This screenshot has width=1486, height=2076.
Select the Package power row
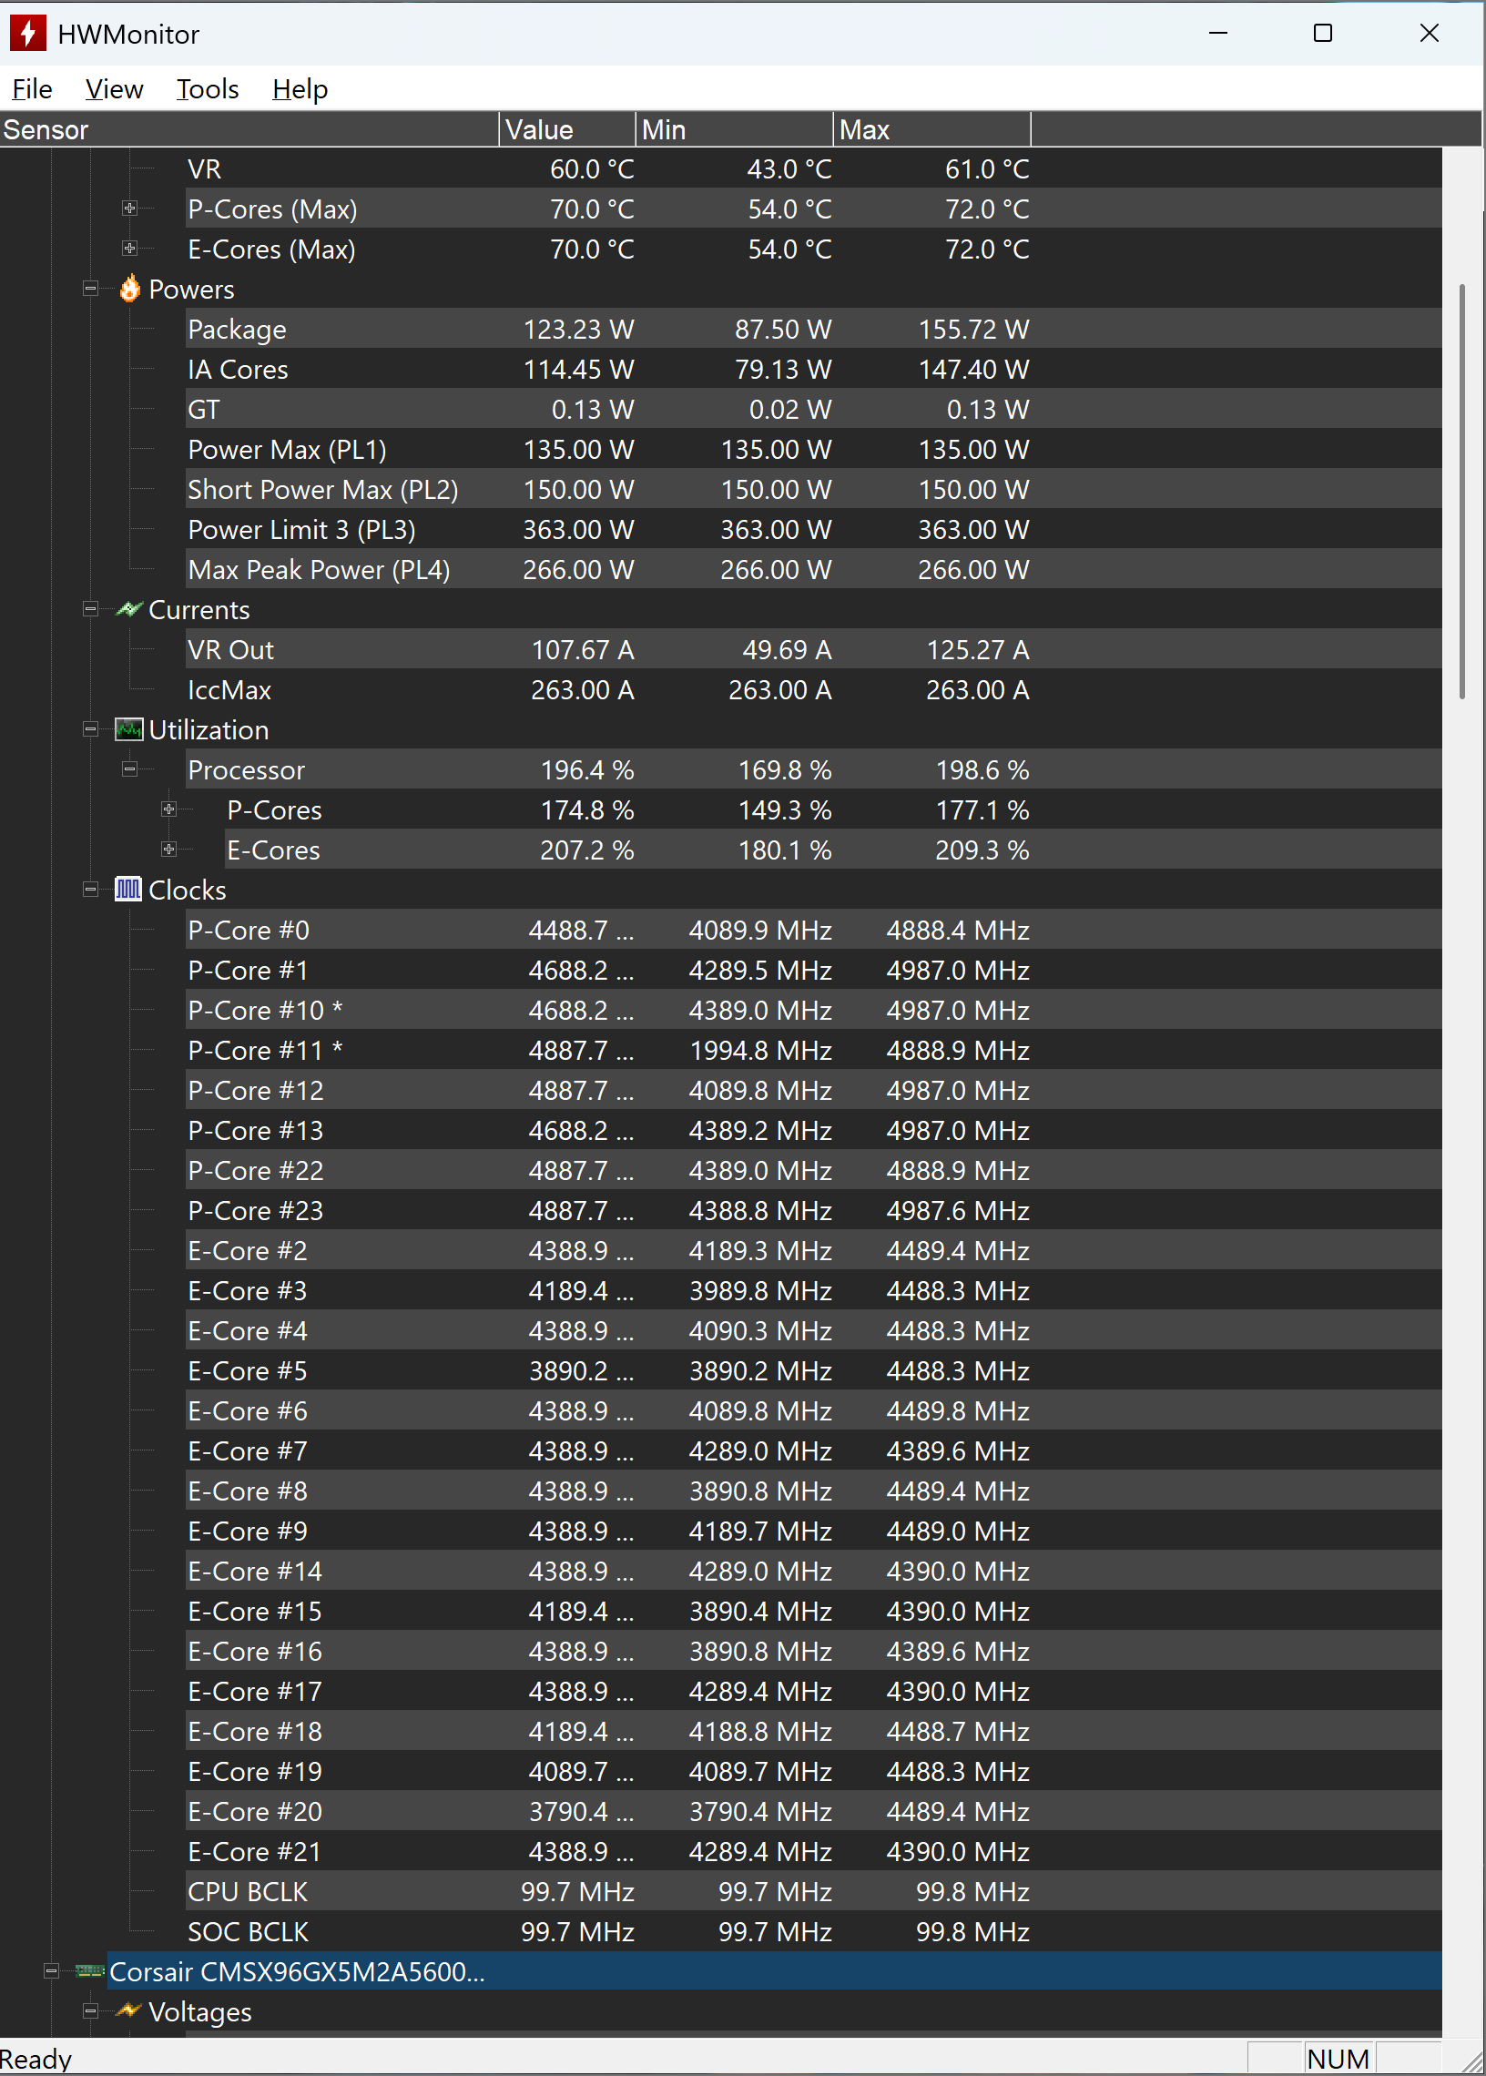pyautogui.click(x=721, y=329)
